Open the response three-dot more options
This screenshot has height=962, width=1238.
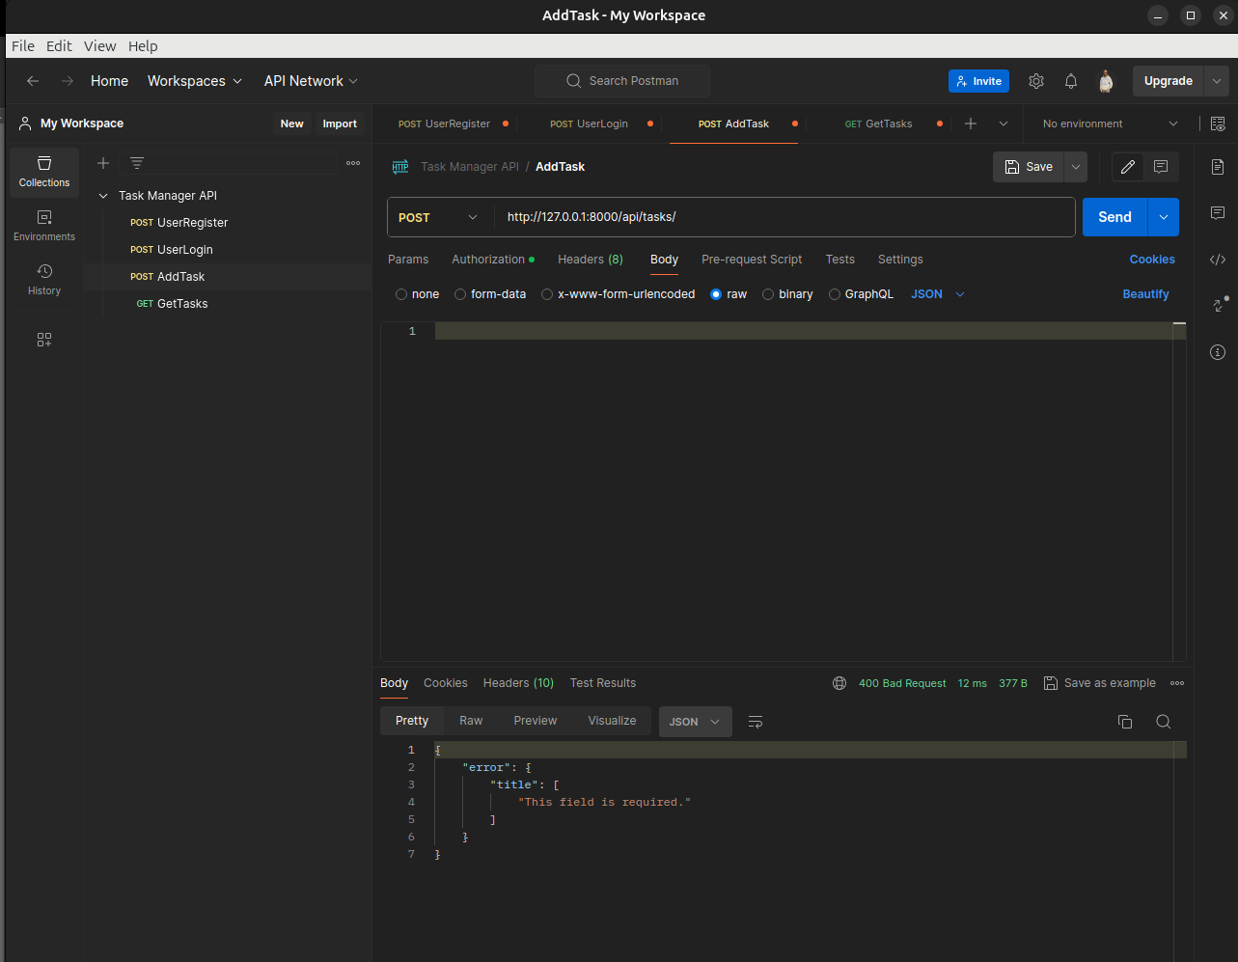click(1177, 683)
